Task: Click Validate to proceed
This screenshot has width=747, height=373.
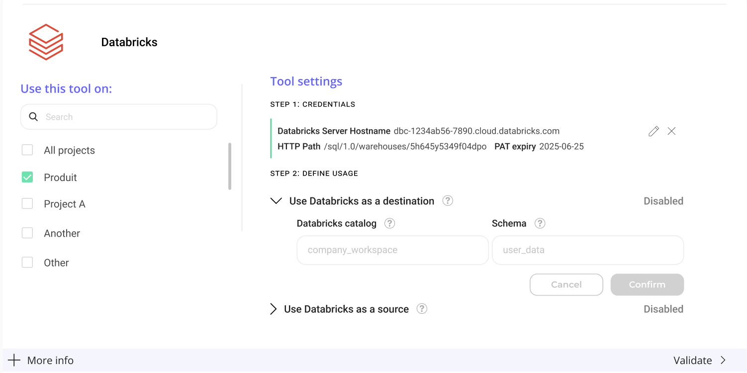Action: click(699, 361)
